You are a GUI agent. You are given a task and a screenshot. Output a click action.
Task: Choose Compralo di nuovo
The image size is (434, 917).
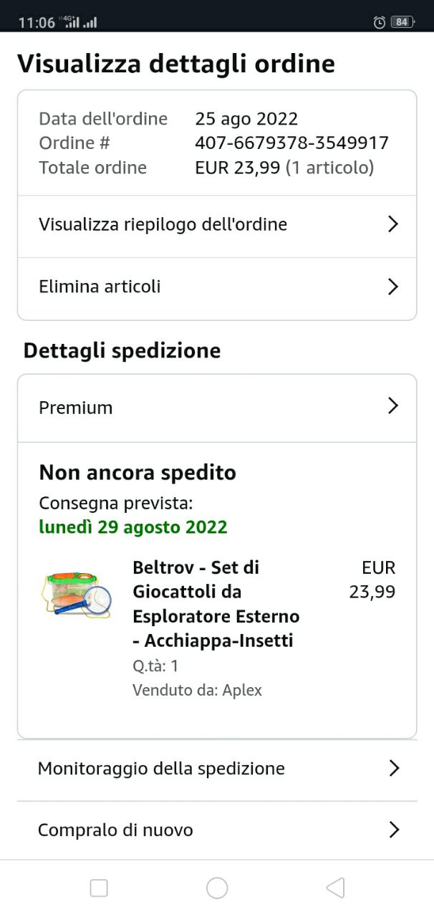tap(115, 830)
